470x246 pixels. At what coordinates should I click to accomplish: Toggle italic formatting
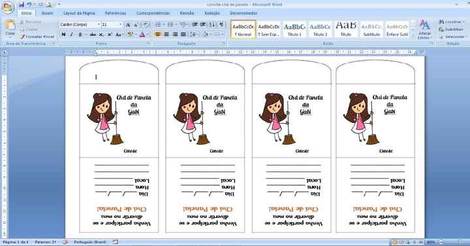click(x=72, y=34)
